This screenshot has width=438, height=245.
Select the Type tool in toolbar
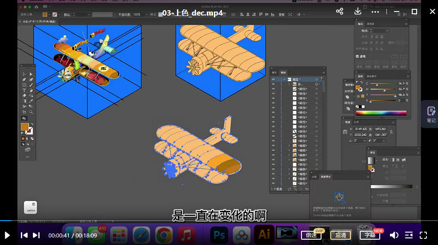[x=24, y=90]
